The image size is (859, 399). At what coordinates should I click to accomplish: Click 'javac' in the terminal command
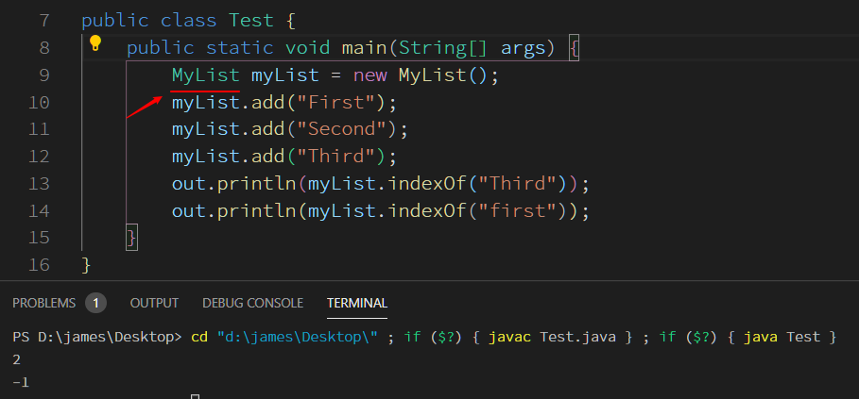(x=510, y=337)
